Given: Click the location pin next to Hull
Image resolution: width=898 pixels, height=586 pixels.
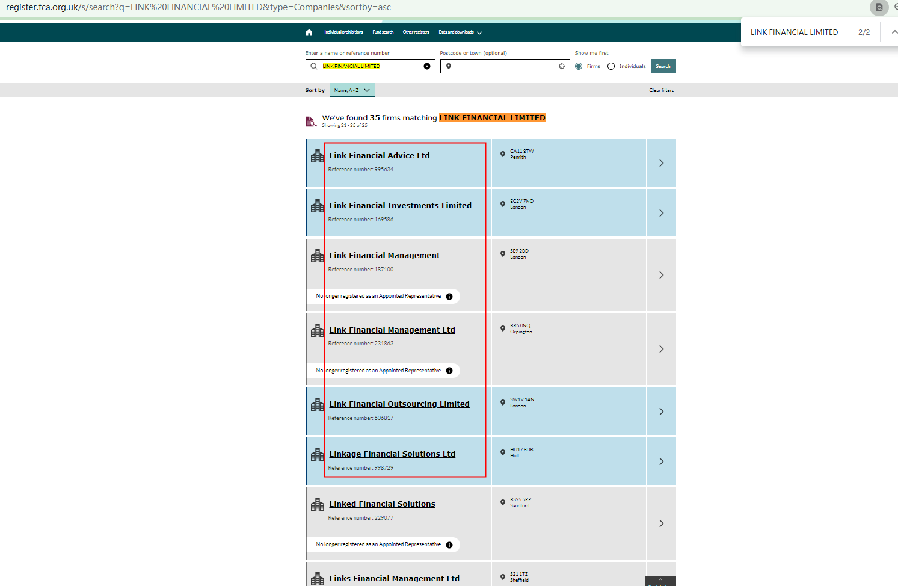Looking at the screenshot, I should coord(503,452).
